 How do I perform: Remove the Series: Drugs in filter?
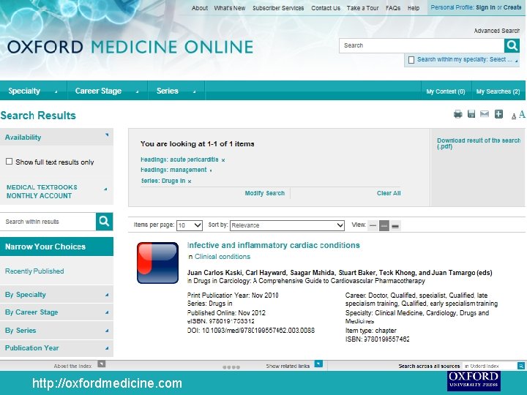pos(190,181)
